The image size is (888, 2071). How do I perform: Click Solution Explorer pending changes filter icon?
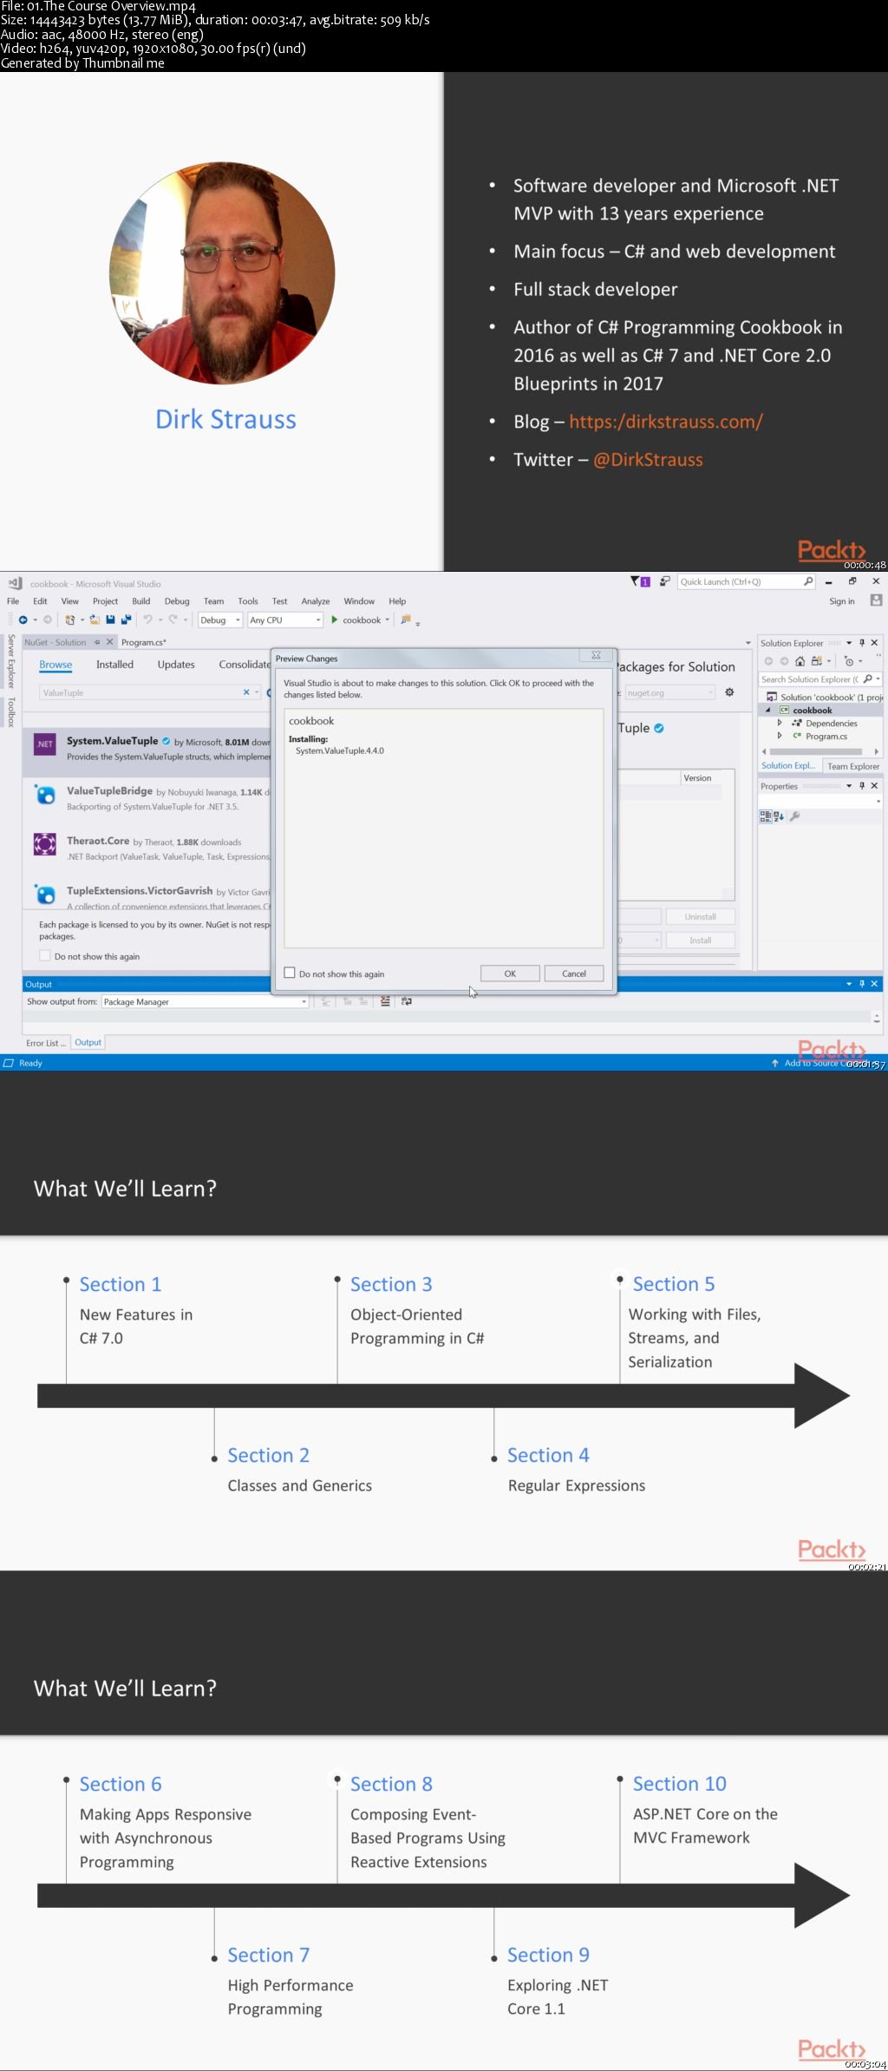click(849, 661)
